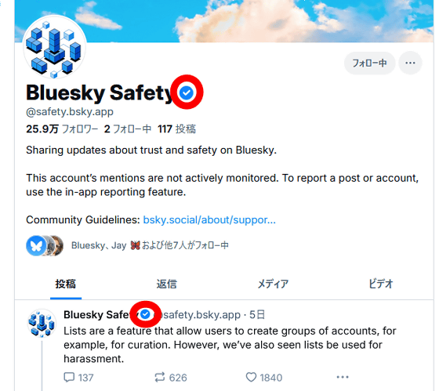The image size is (439, 391).
Task: Open the reply icon showing 137
Action: click(x=69, y=377)
